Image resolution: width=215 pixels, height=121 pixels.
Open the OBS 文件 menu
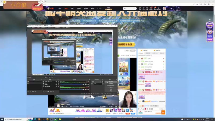29,28
